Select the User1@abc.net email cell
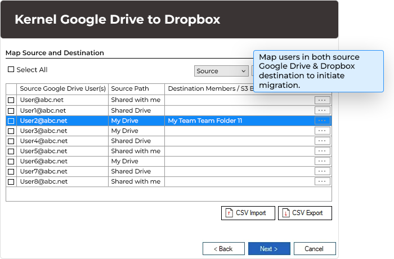394x259 pixels. point(62,111)
